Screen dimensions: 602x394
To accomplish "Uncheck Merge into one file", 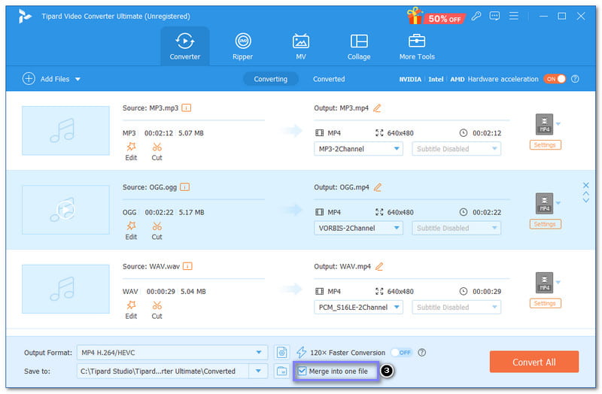I will tap(303, 371).
